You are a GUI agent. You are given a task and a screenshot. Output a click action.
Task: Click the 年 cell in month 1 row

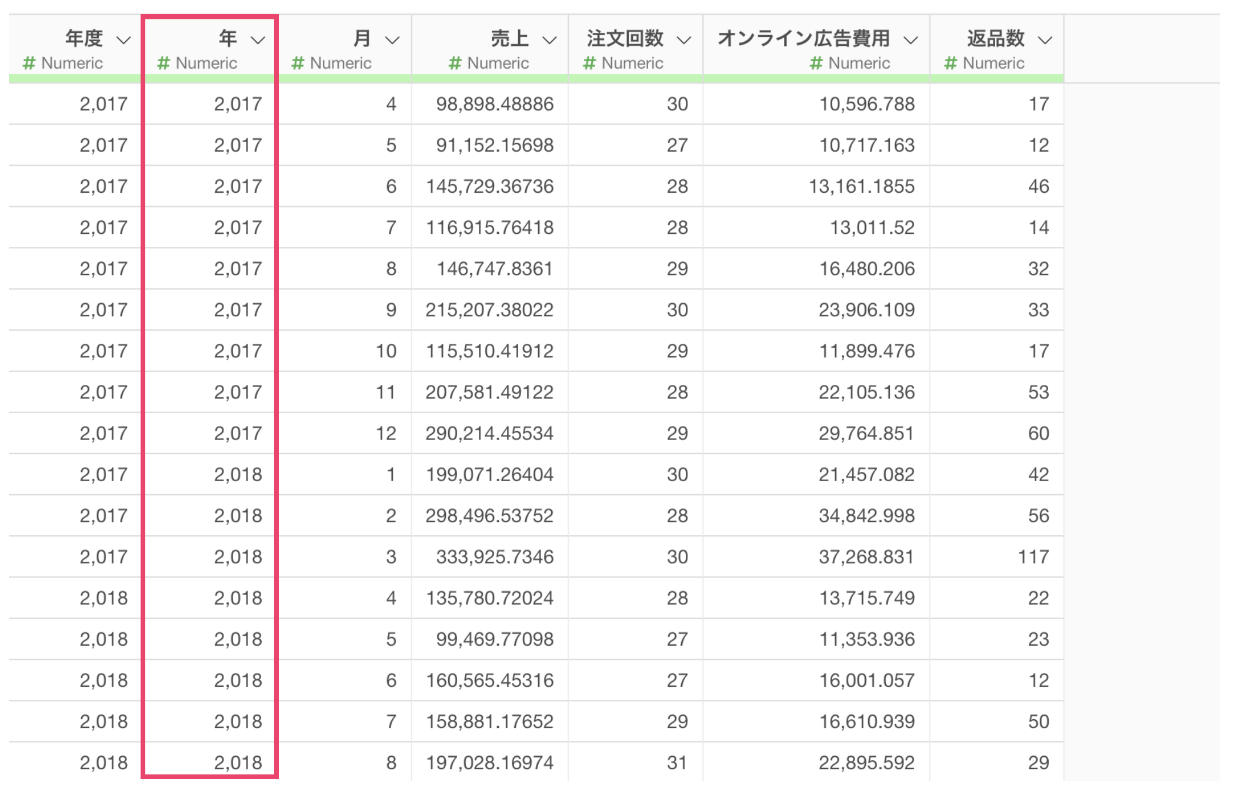pyautogui.click(x=238, y=474)
